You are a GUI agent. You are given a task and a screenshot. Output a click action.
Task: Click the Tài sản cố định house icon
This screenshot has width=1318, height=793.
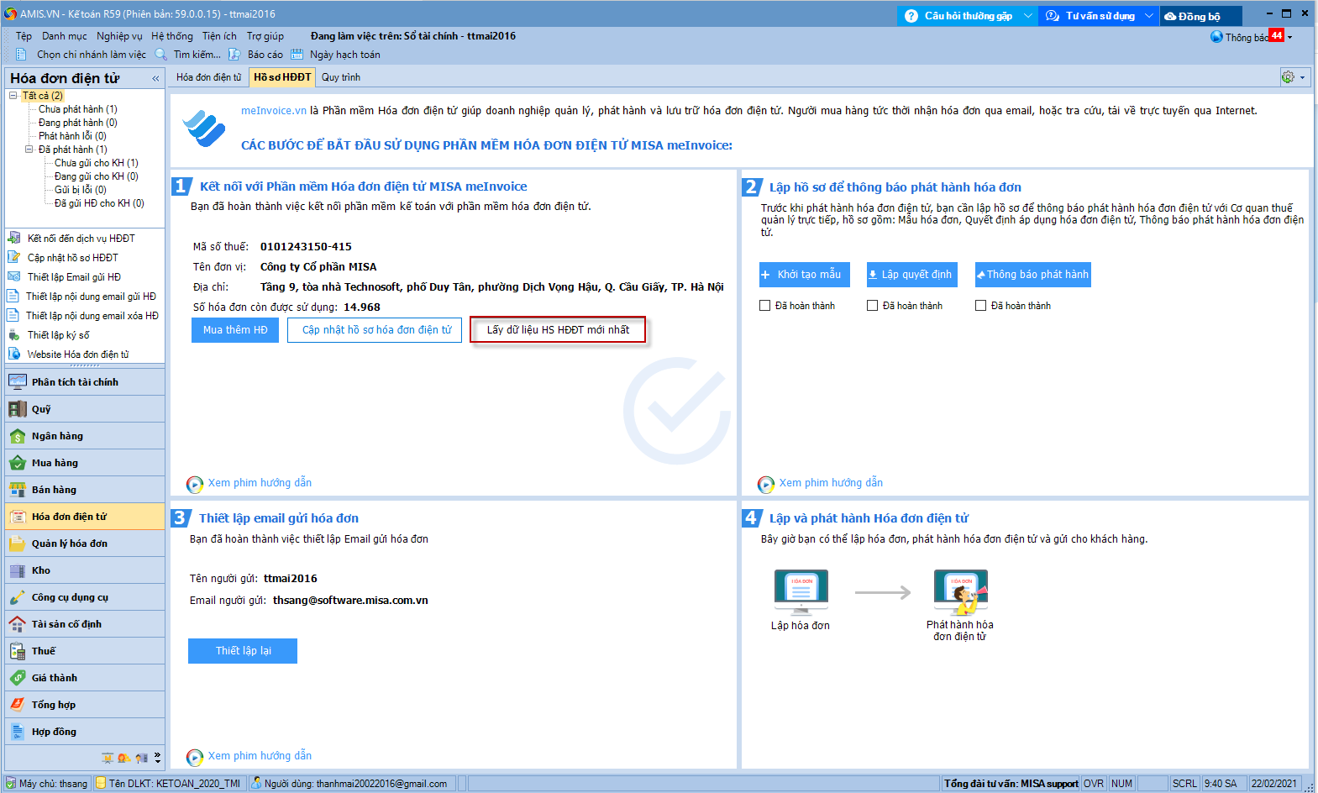(x=17, y=624)
